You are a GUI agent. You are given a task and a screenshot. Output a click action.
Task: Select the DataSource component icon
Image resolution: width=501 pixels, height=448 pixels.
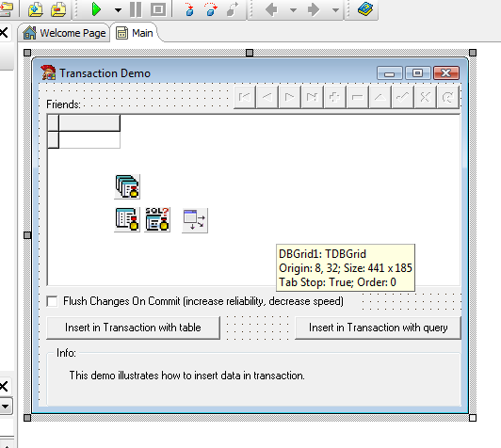pyautogui.click(x=195, y=220)
